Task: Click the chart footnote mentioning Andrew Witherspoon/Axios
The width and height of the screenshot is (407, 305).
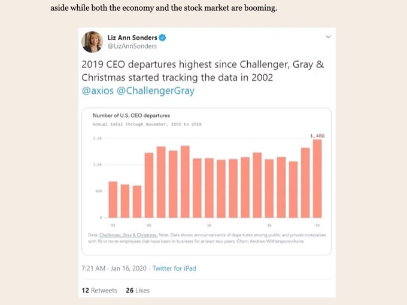Action: coord(207,238)
